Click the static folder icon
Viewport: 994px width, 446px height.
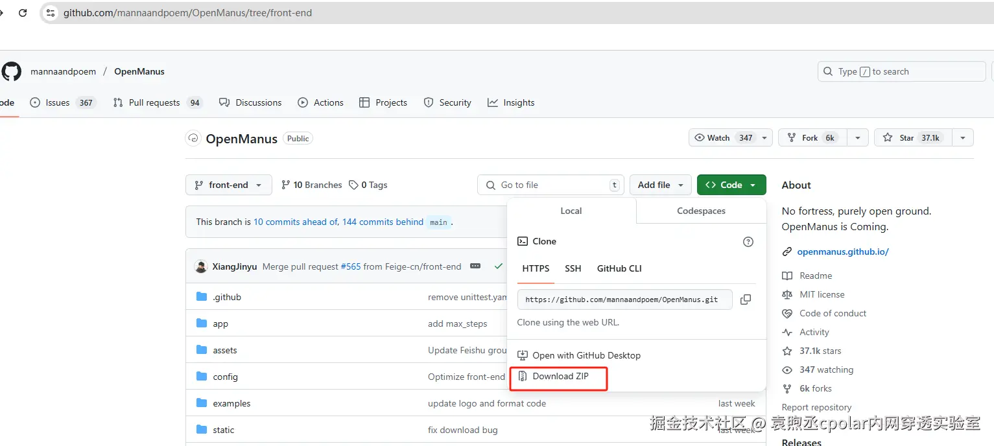pyautogui.click(x=202, y=430)
